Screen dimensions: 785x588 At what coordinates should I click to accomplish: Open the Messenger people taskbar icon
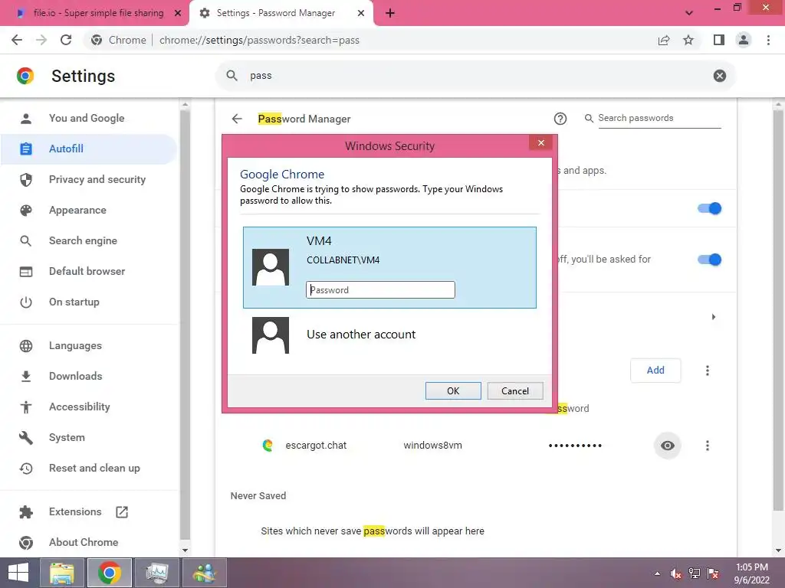pos(204,573)
